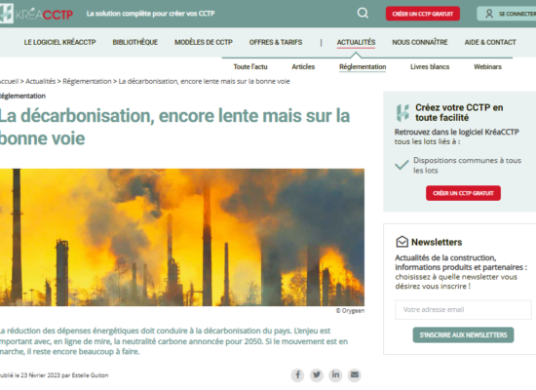Click header Créer un CCTP gratuit button
The image size is (536, 390).
(x=423, y=14)
